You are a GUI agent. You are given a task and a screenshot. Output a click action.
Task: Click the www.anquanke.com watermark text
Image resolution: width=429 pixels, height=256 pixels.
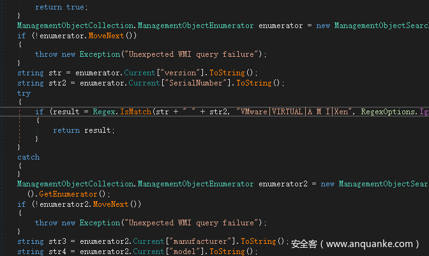pyautogui.click(x=370, y=244)
